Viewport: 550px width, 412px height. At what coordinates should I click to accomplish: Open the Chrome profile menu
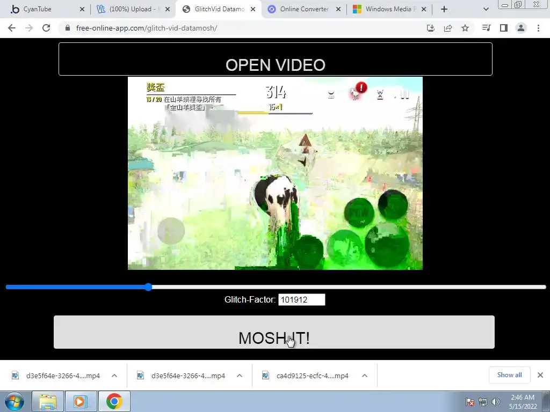pyautogui.click(x=521, y=28)
